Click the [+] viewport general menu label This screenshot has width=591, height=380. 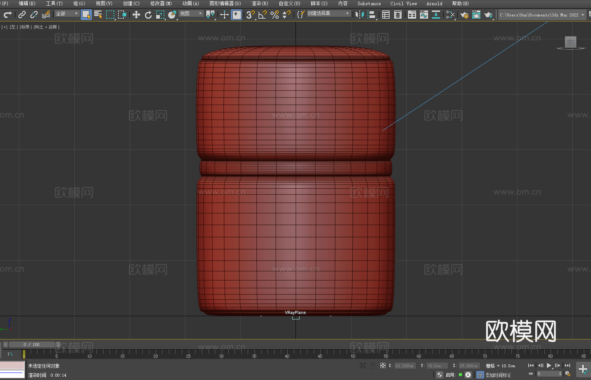click(x=4, y=27)
